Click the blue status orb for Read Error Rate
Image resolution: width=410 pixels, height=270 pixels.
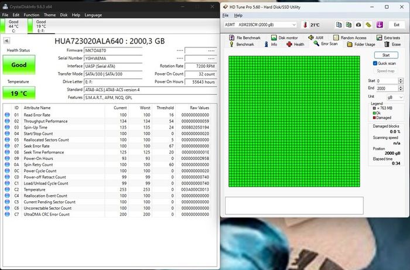click(x=7, y=115)
